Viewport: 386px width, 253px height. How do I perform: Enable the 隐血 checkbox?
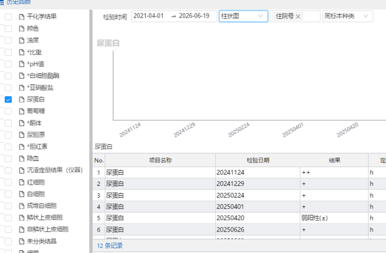(x=8, y=159)
